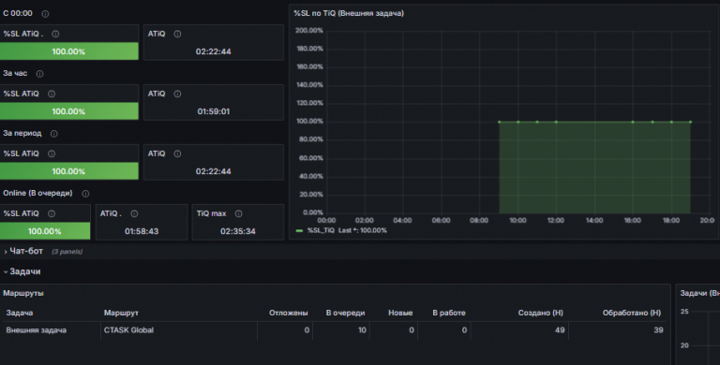Open the За период row title
This screenshot has width=720, height=365.
coord(22,134)
